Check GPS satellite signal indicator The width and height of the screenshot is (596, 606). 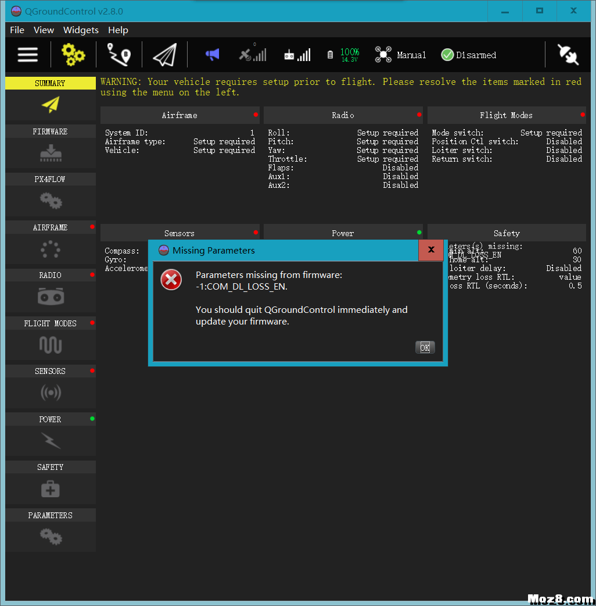coord(253,54)
